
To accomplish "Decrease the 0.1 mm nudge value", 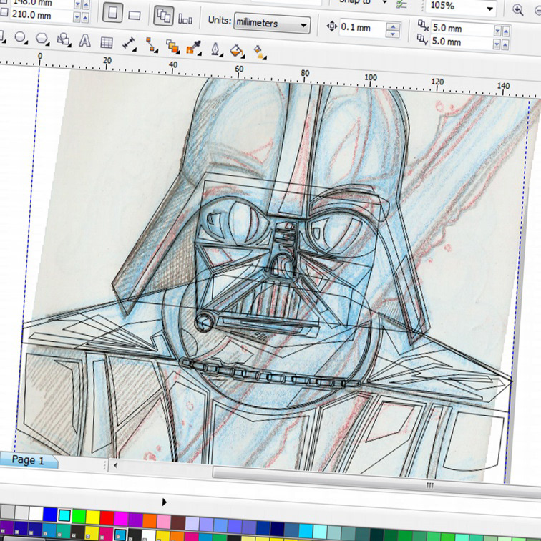I will 393,34.
